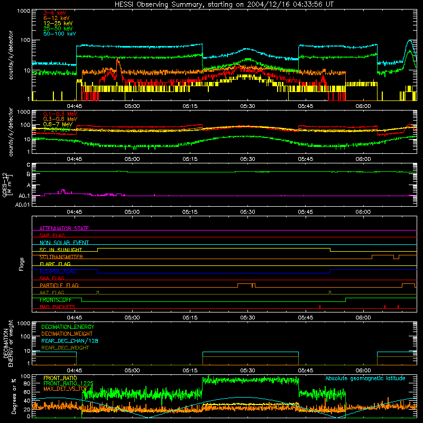Click the REAR_DEC_CHAN/128 legend label
The width and height of the screenshot is (423, 423).
point(70,341)
